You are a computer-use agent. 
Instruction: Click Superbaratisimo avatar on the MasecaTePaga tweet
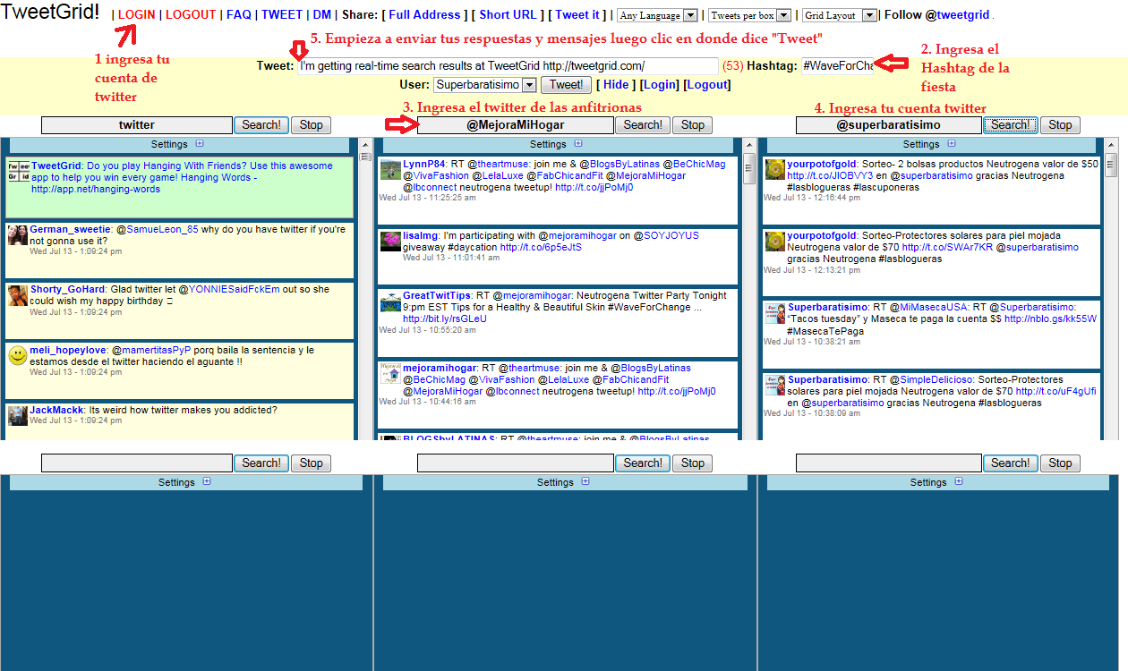coord(775,313)
